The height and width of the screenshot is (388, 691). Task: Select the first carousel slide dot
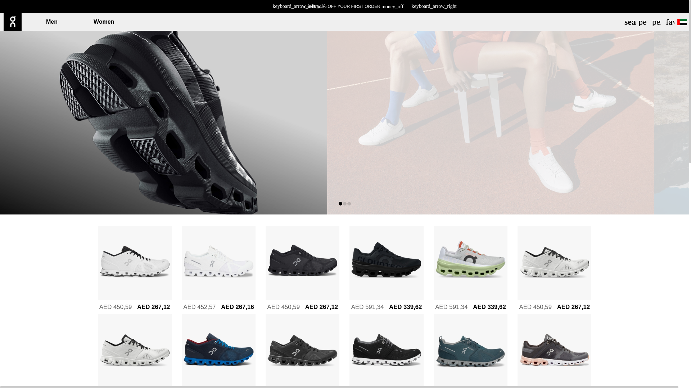point(340,204)
